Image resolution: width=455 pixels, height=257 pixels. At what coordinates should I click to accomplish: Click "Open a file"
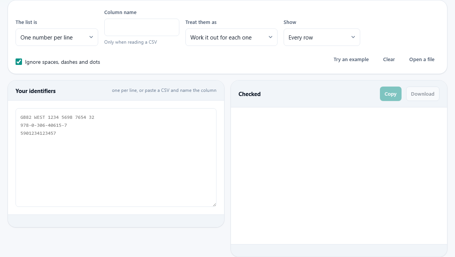[x=422, y=59]
